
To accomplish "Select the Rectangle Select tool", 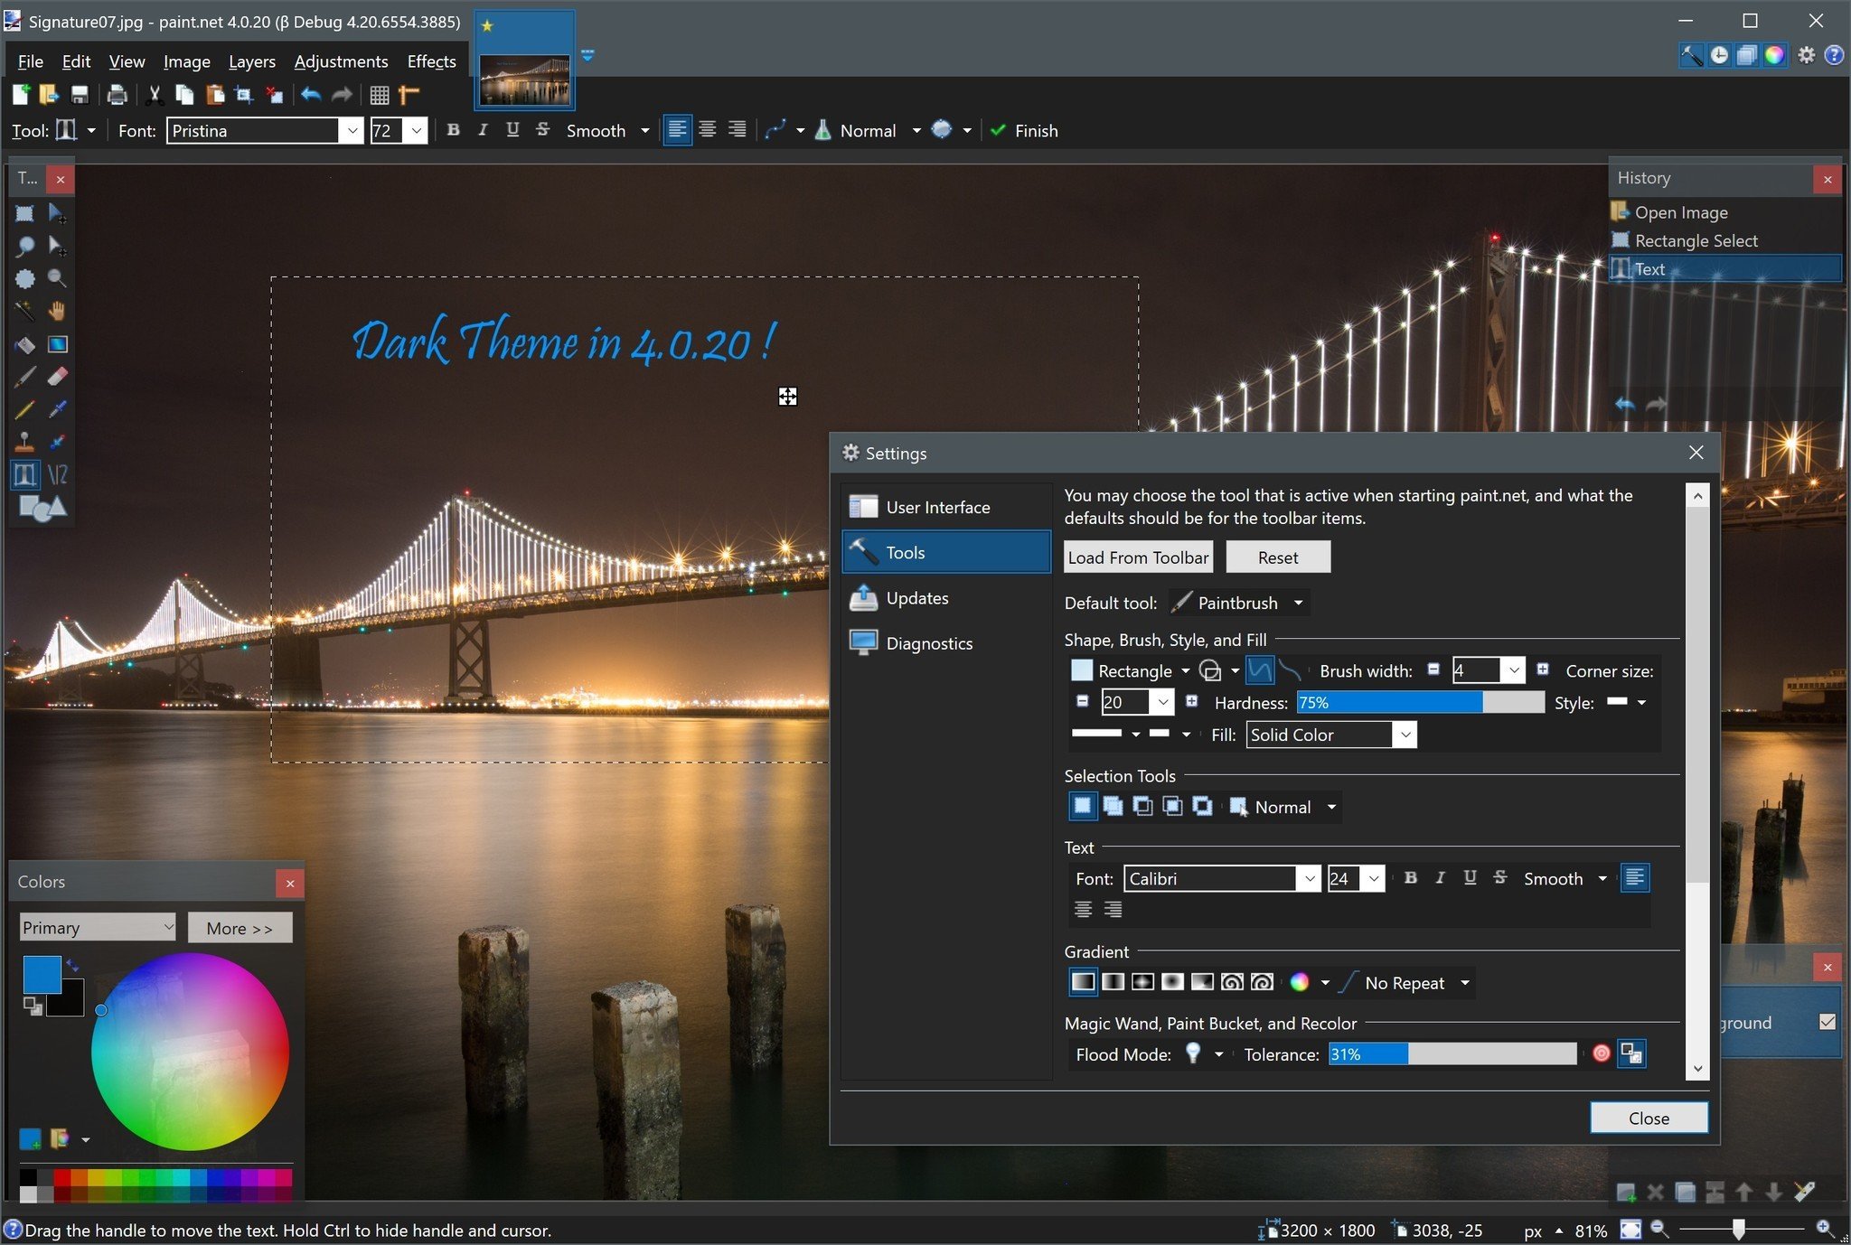I will [x=23, y=212].
